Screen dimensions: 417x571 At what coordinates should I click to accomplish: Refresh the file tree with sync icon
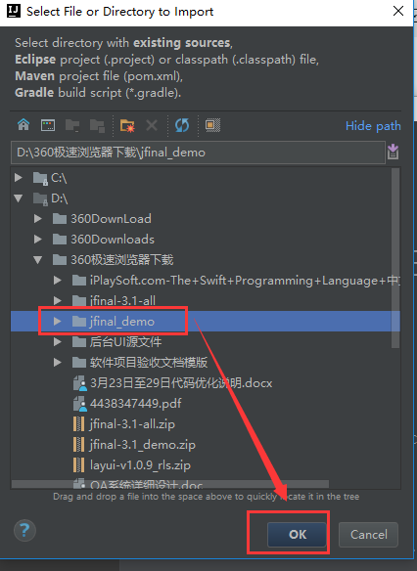pyautogui.click(x=182, y=125)
